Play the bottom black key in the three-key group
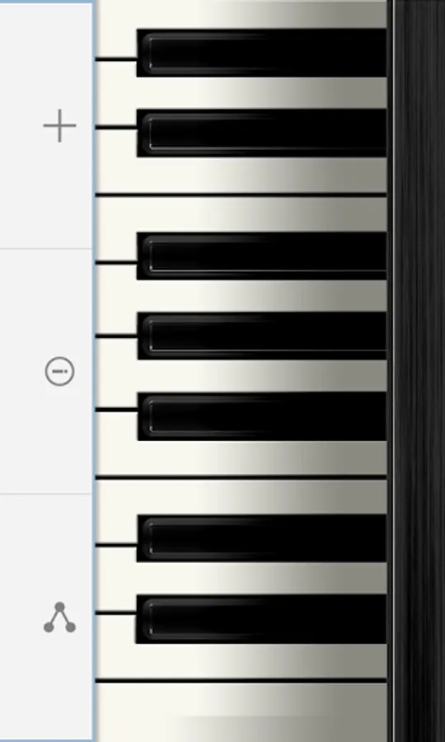Image resolution: width=445 pixels, height=742 pixels. [x=261, y=416]
